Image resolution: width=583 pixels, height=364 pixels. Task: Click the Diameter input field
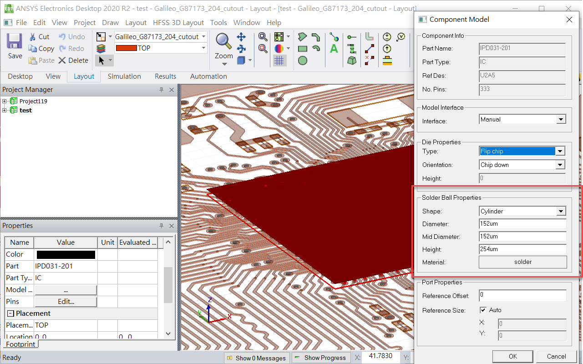click(522, 224)
